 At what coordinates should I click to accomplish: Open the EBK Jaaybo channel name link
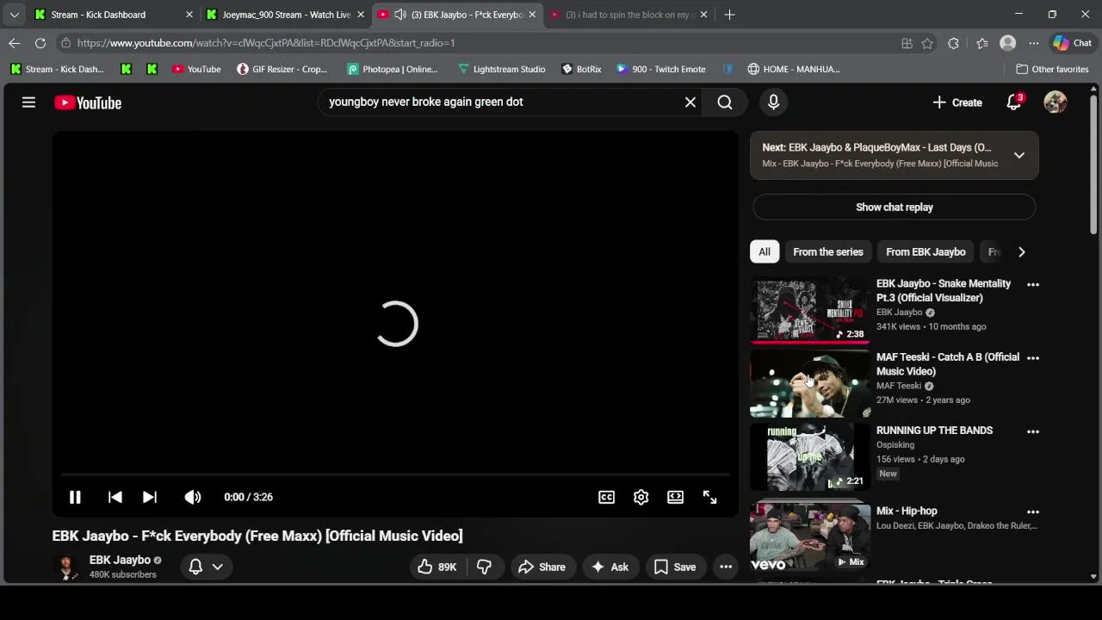point(120,560)
